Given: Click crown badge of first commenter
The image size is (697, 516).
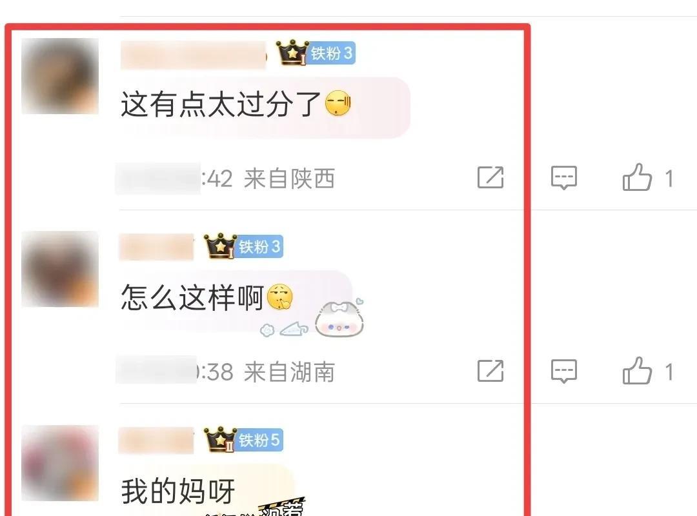Looking at the screenshot, I should click(x=292, y=52).
